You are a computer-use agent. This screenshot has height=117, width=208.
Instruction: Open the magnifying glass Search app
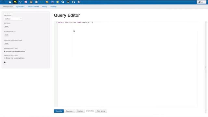pos(63,2)
